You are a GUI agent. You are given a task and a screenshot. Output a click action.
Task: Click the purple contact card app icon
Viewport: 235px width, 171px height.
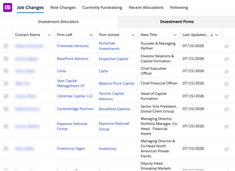[8, 7]
